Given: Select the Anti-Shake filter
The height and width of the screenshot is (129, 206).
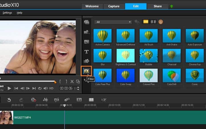Looking at the screenshot, I should coord(172,36).
